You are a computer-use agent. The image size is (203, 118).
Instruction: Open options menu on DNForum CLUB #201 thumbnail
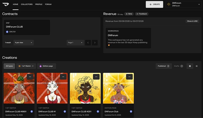(x=96, y=77)
